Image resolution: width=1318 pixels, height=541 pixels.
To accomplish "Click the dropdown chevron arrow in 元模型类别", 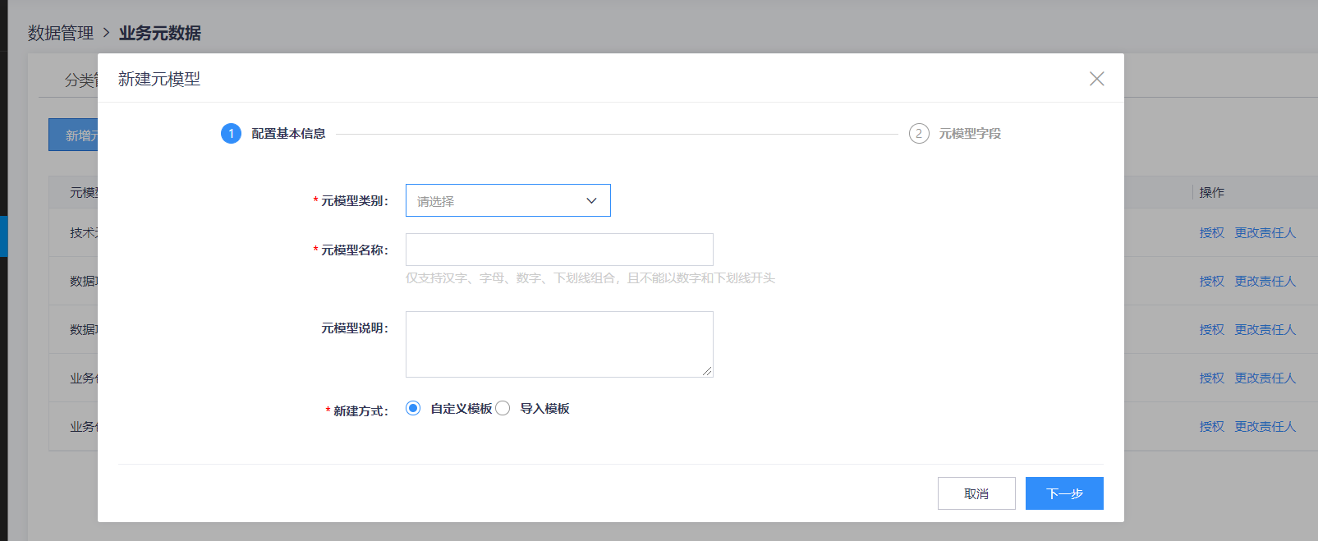I will 591,200.
